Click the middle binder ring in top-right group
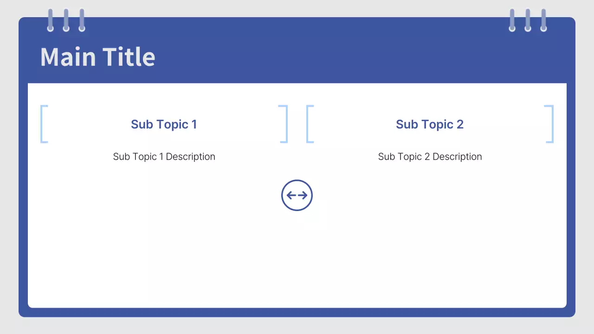Screen dimensions: 594x334 (x=528, y=20)
